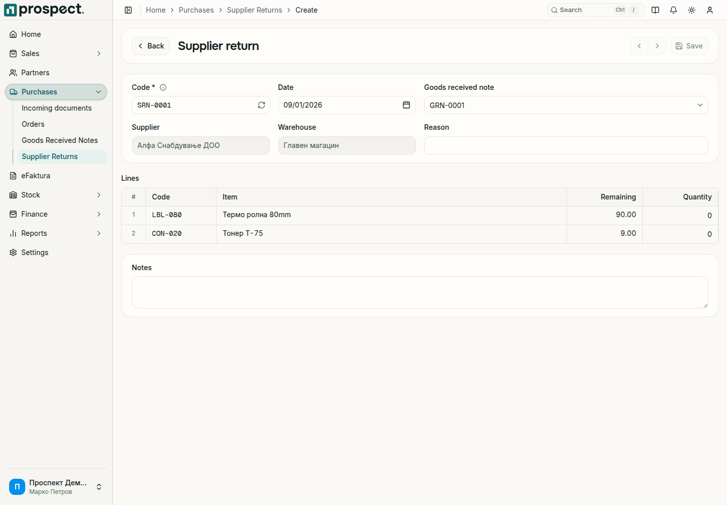Open Partners in sidebar
The width and height of the screenshot is (727, 505).
click(x=56, y=73)
